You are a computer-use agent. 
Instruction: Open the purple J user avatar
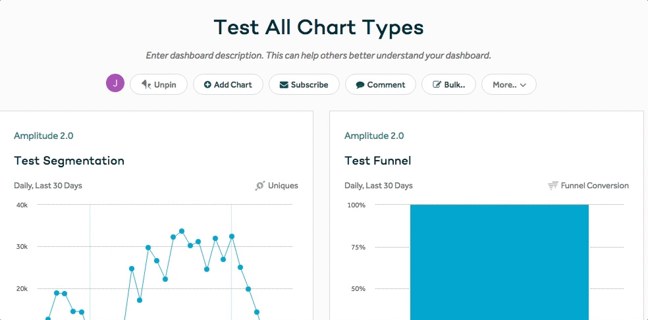coord(115,84)
